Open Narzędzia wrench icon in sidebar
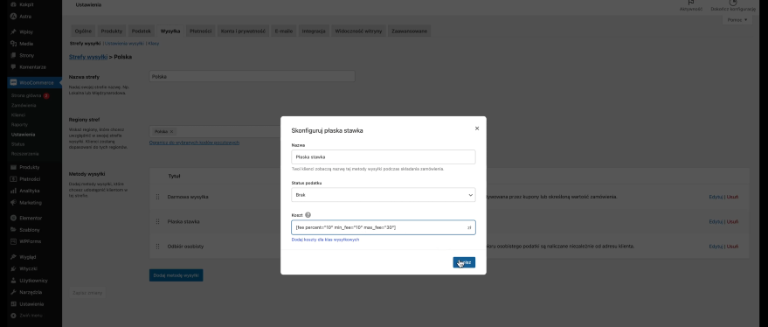This screenshot has width=768, height=327. 14,292
